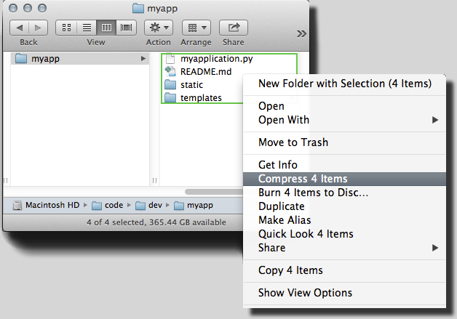Expand the Open With submenu
457x319 pixels.
tap(284, 120)
